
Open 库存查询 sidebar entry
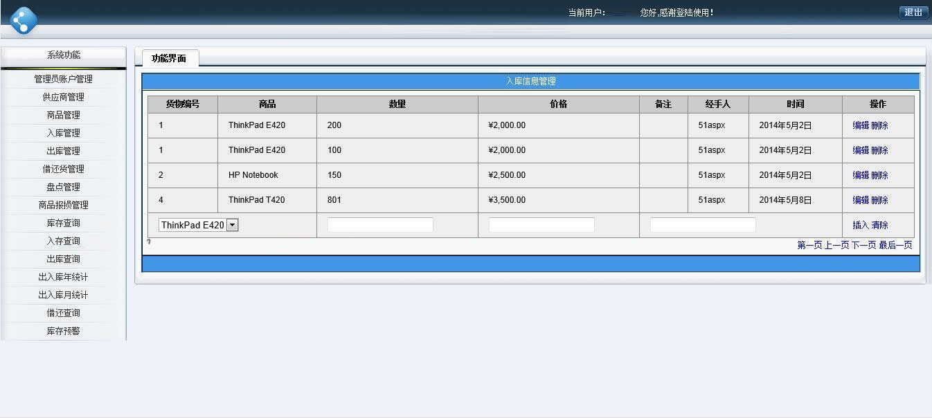pos(63,223)
